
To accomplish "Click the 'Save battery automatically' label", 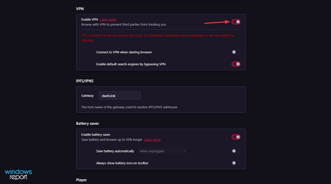I will (115, 151).
